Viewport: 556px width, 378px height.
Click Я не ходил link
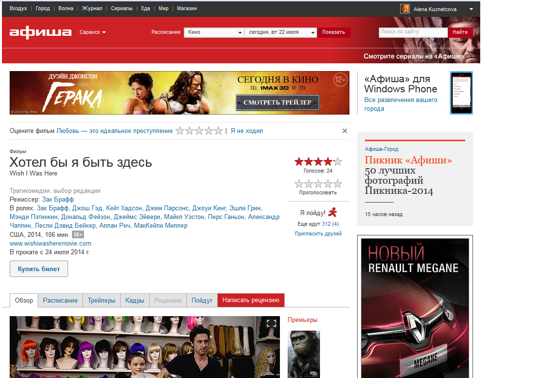point(247,131)
